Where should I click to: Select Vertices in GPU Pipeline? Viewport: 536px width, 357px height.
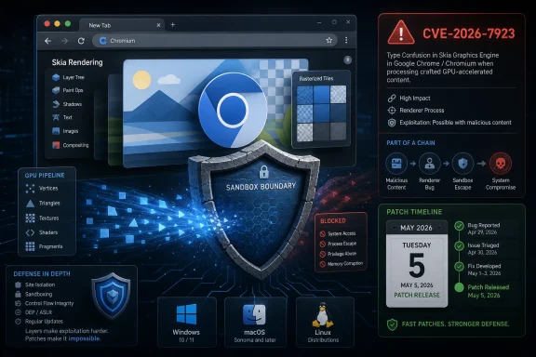[x=42, y=188]
